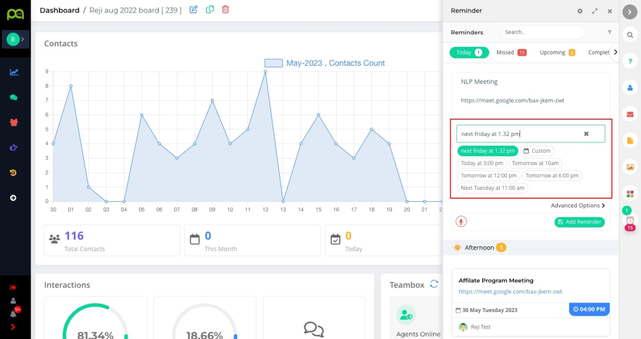Open the blue contact icon in right toolbar
The height and width of the screenshot is (339, 641).
pyautogui.click(x=630, y=88)
